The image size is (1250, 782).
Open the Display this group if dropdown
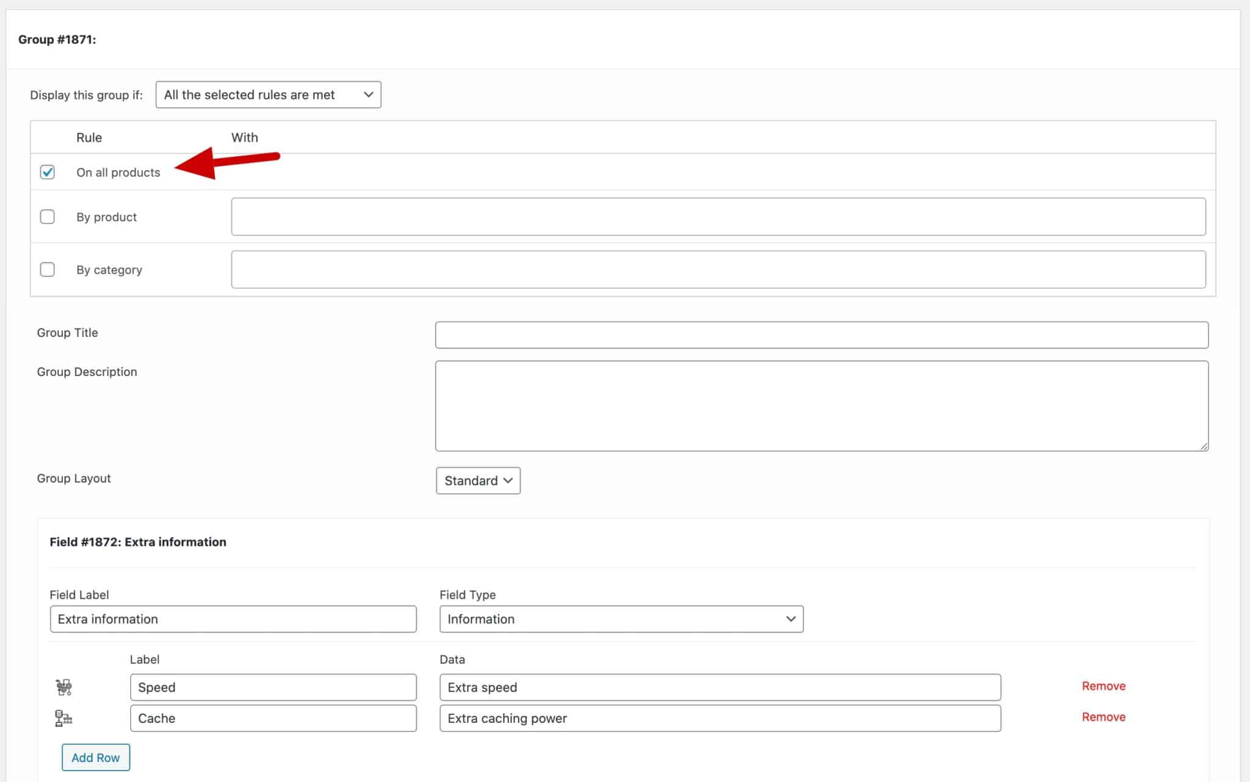[268, 95]
